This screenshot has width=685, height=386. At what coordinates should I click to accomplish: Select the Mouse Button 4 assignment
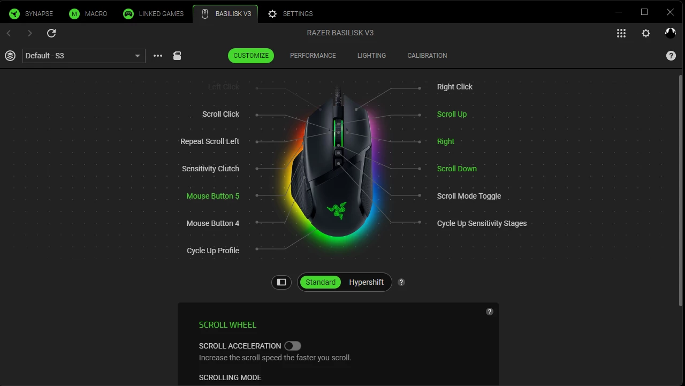tap(212, 223)
